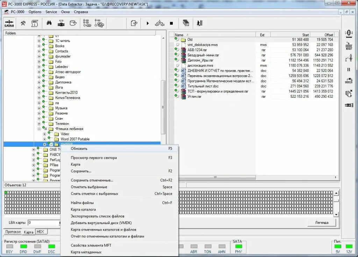Sort file list by Start column header
Viewport: 358px width, 257px height.
291,35
